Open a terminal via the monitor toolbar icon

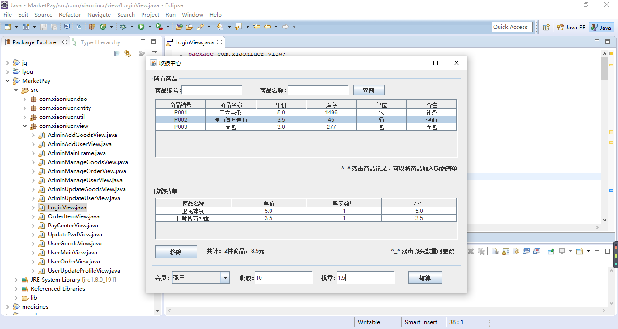pos(67,27)
